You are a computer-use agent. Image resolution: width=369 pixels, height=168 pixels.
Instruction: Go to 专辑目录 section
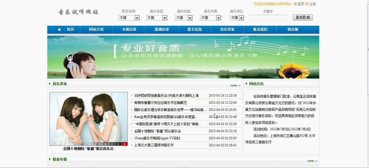pyautogui.click(x=129, y=30)
